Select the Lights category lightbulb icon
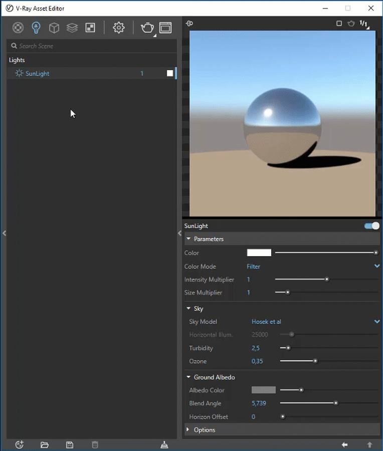383x451 pixels. [x=36, y=28]
